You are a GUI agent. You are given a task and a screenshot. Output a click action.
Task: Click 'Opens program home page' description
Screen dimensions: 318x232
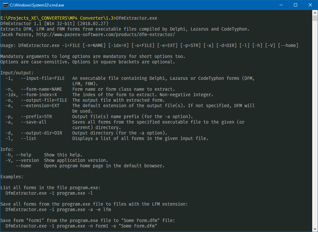click(x=104, y=166)
